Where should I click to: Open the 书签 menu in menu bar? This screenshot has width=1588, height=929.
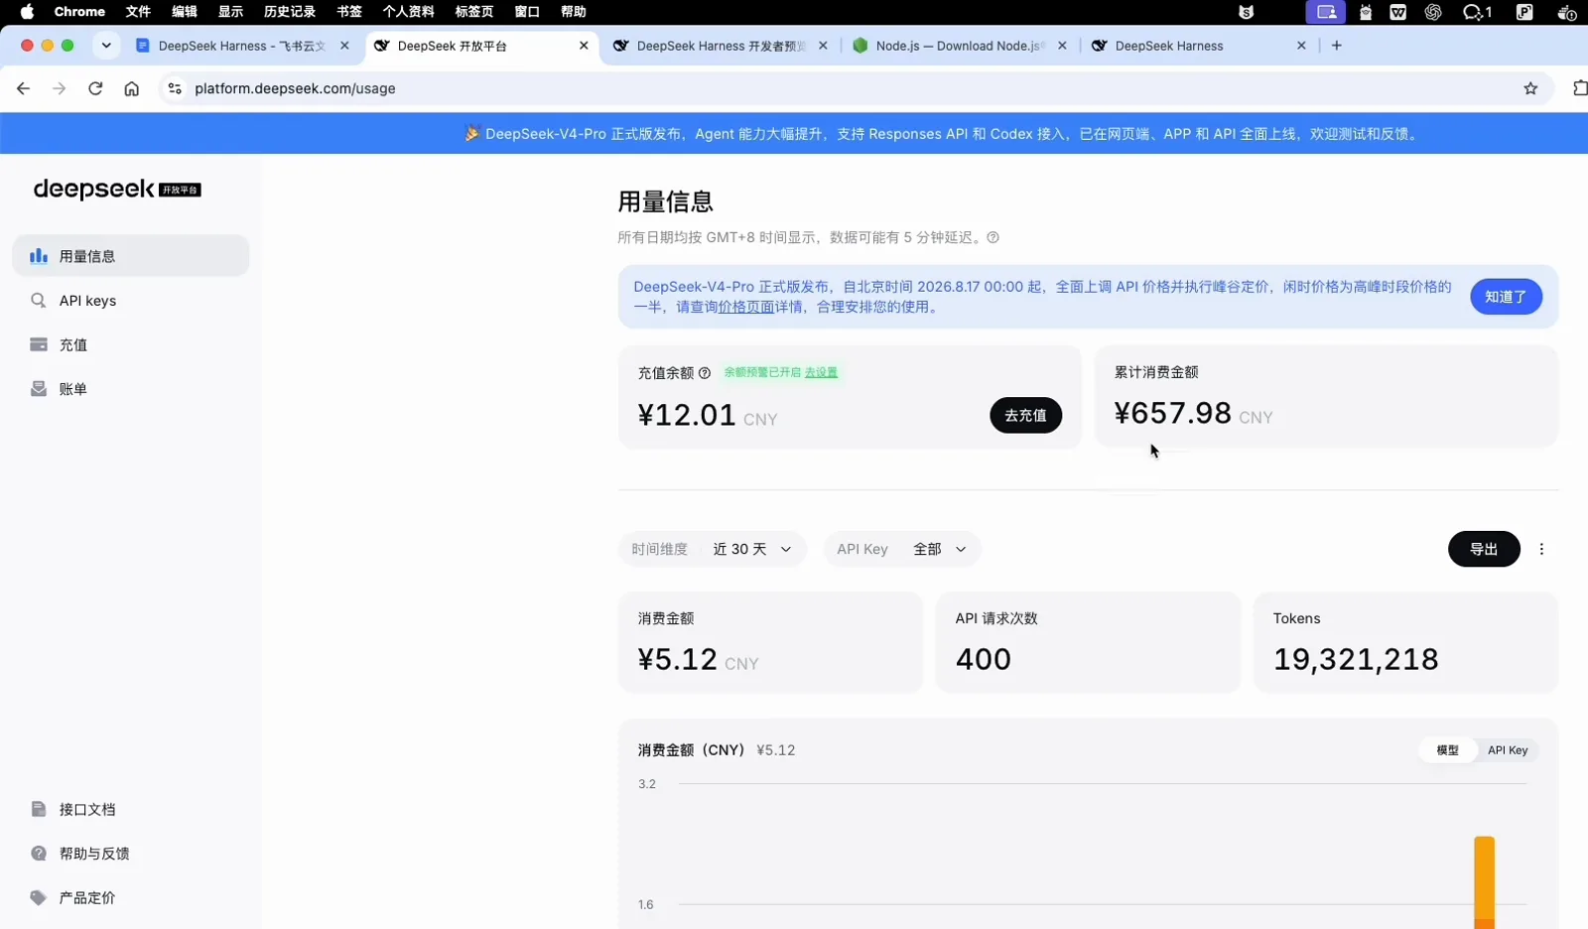[x=349, y=12]
